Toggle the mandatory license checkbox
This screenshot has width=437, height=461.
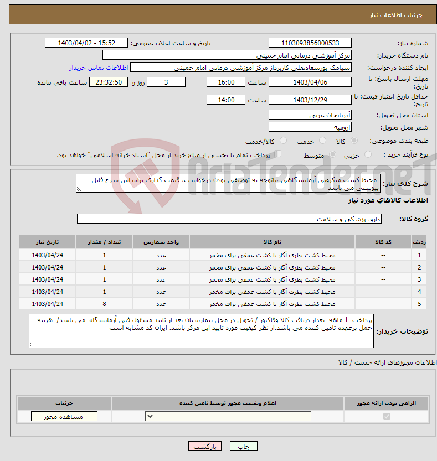tap(387, 416)
